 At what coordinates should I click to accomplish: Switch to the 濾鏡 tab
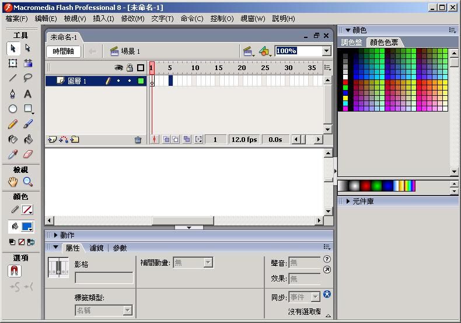click(96, 248)
